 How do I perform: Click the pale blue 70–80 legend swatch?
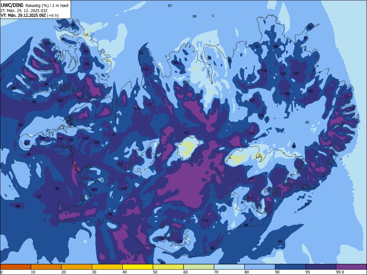[x=229, y=267]
